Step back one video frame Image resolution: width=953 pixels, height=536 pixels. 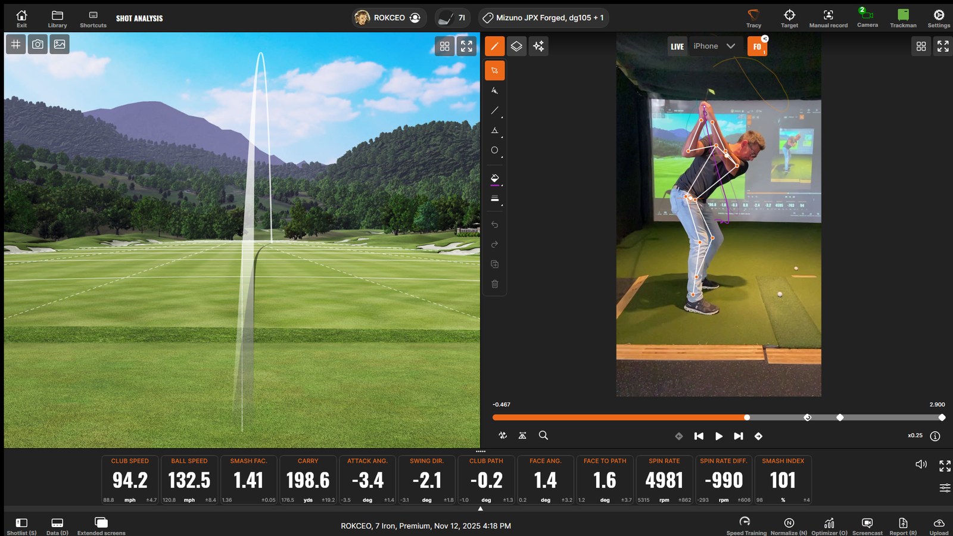pyautogui.click(x=699, y=436)
